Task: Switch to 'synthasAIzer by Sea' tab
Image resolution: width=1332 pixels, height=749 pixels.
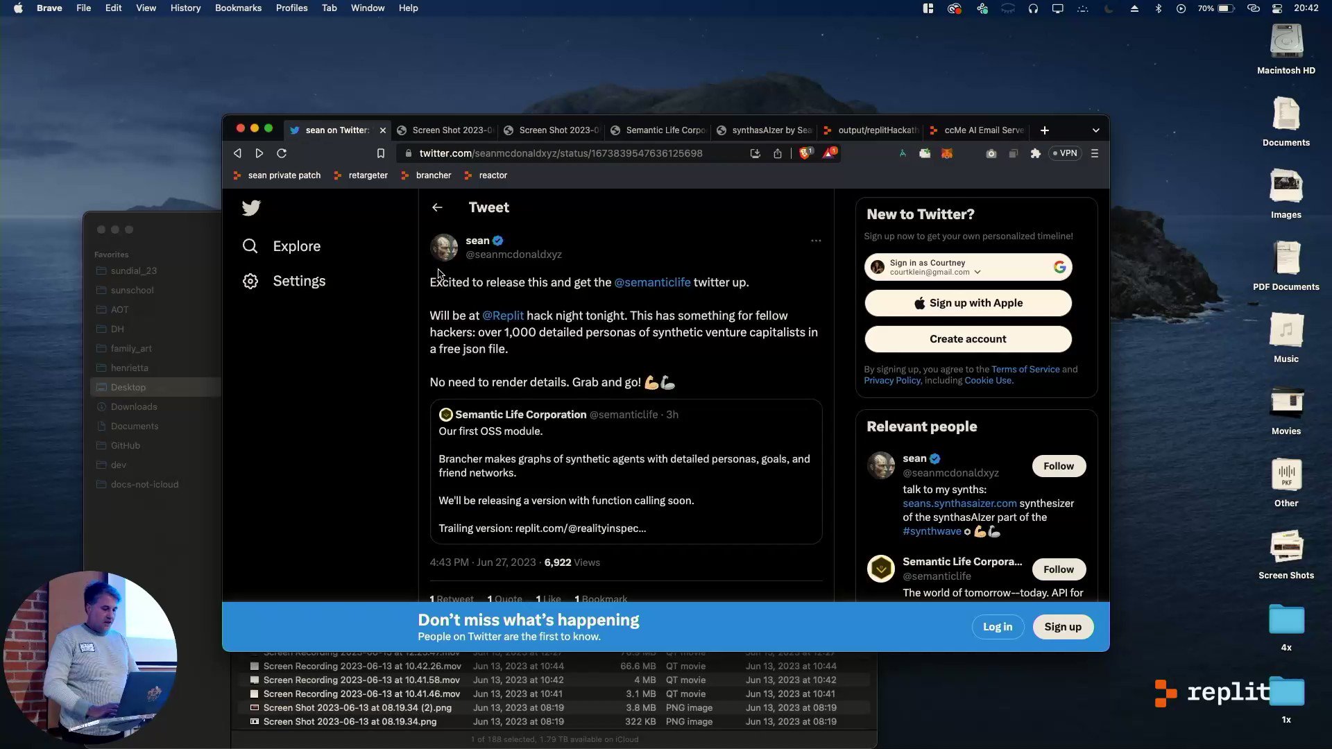Action: tap(764, 130)
